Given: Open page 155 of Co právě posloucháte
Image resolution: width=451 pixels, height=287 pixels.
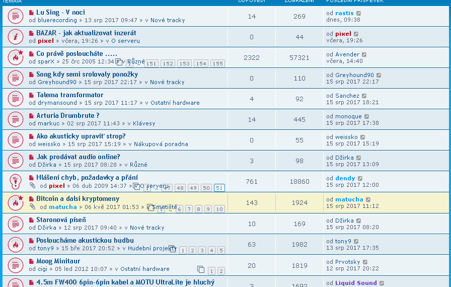Looking at the screenshot, I should 217,64.
